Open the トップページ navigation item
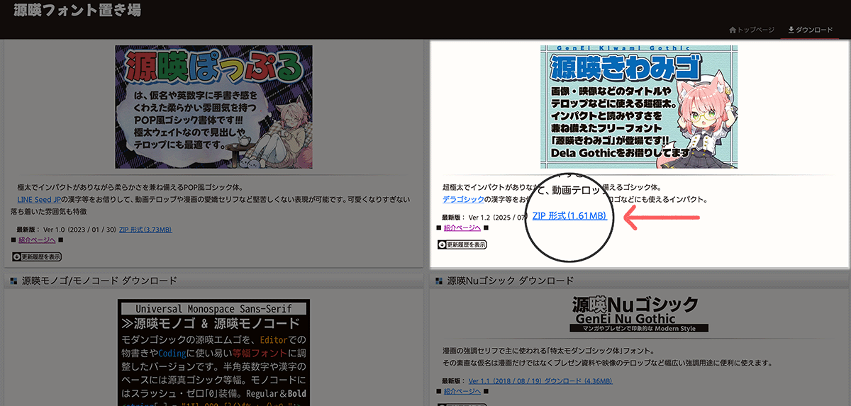 tap(756, 30)
